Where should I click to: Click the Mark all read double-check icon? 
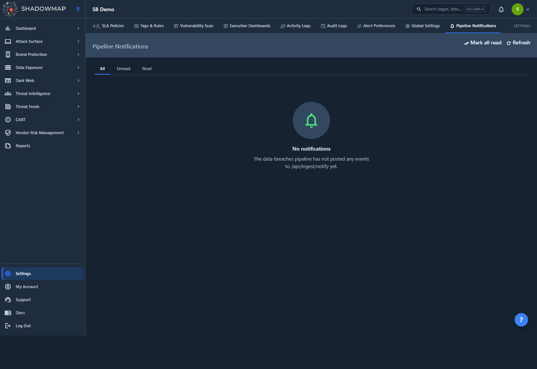pos(466,43)
